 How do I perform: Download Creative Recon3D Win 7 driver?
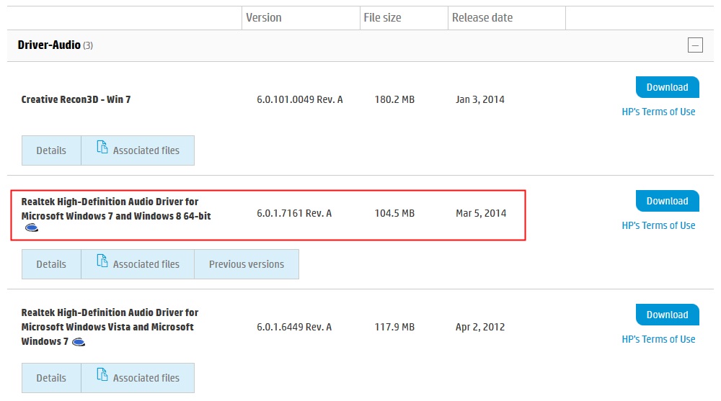[x=667, y=87]
